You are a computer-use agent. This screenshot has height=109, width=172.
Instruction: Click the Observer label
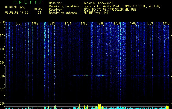(x=56, y=3)
